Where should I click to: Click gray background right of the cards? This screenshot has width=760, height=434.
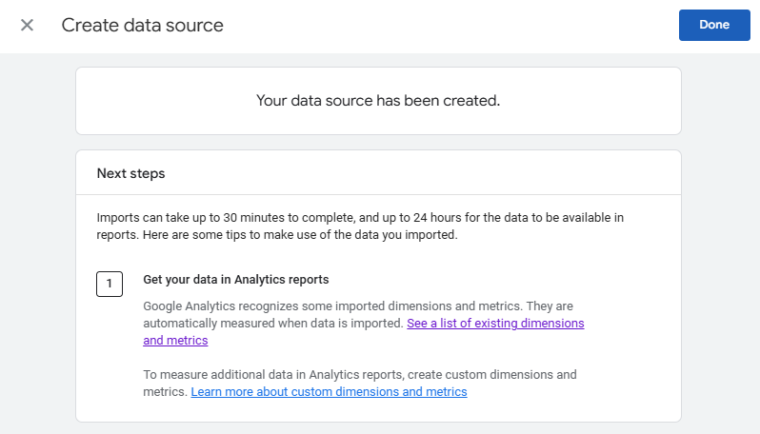721,238
